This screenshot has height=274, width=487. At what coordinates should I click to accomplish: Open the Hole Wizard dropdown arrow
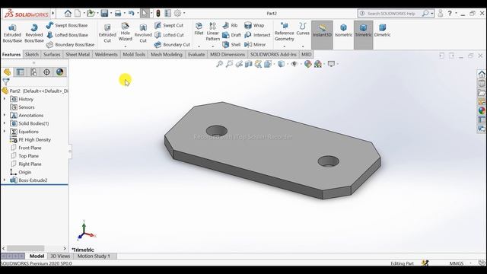point(125,46)
